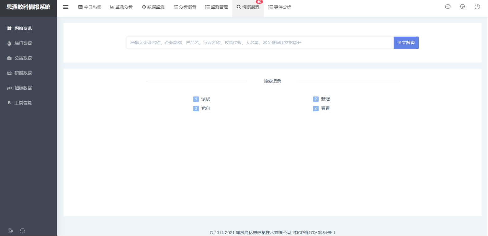The image size is (488, 236).
Task: Toggle the hamburger sidebar collapse icon
Action: [66, 7]
